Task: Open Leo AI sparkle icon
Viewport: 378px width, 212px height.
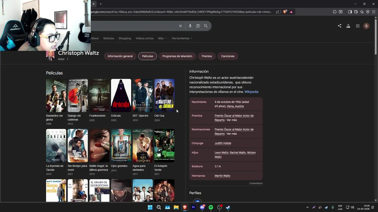Action: (362, 12)
